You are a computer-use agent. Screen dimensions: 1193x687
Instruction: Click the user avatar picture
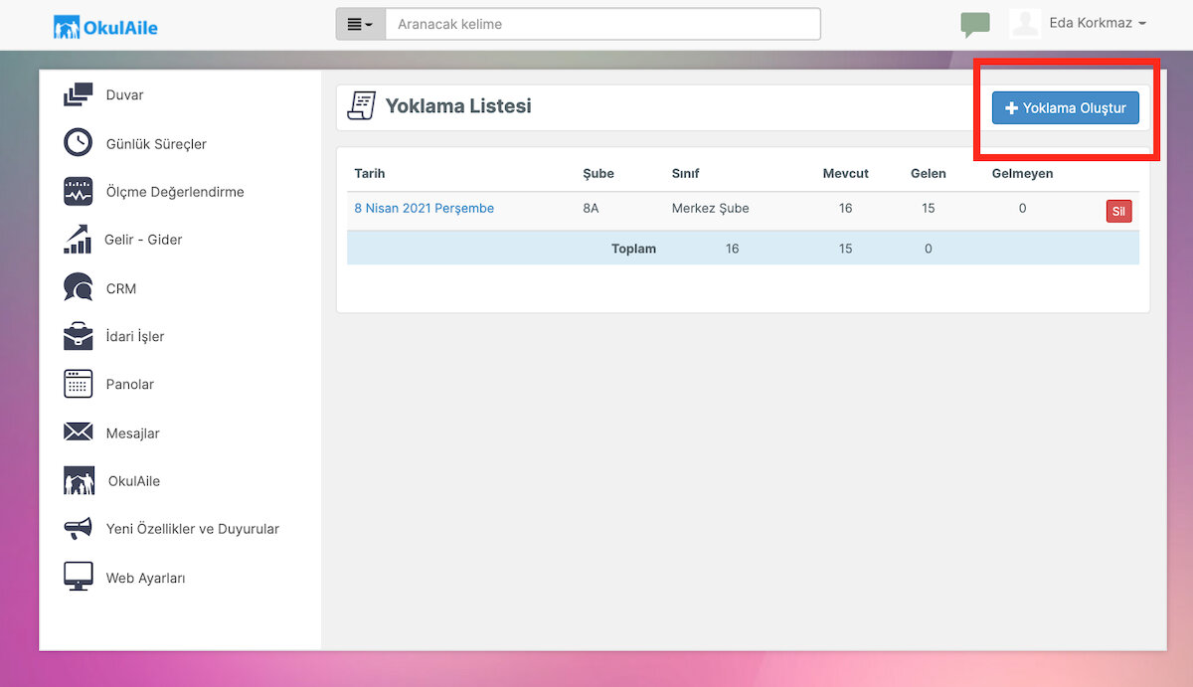point(1025,24)
